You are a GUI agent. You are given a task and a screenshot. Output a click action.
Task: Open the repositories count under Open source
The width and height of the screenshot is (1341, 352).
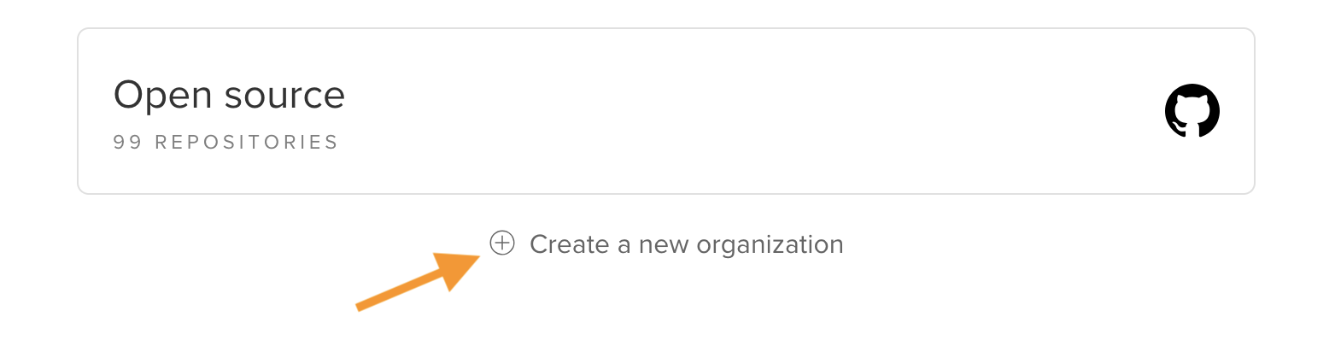pyautogui.click(x=225, y=142)
